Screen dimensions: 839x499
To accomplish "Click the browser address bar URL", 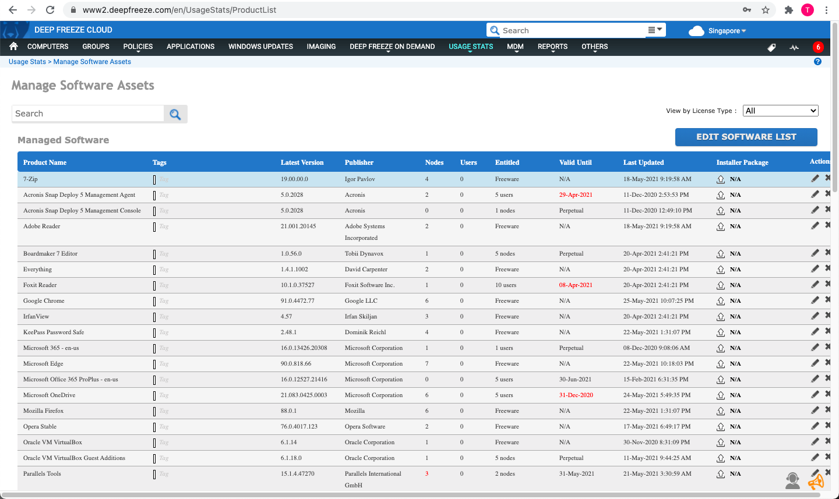I will [179, 10].
